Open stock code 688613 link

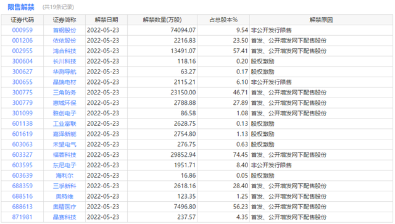coord(22,207)
